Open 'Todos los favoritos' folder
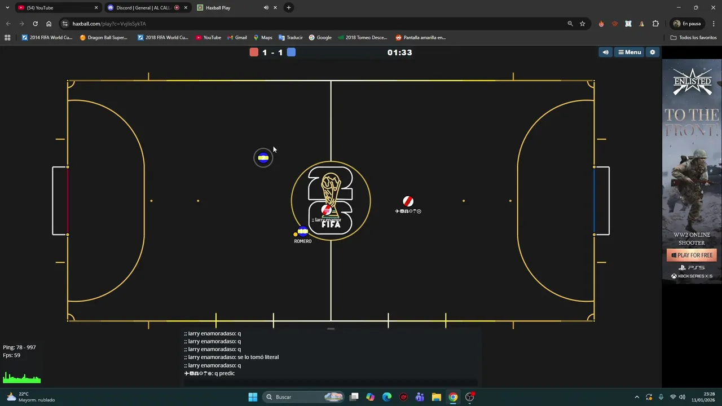The image size is (722, 406). (x=693, y=38)
